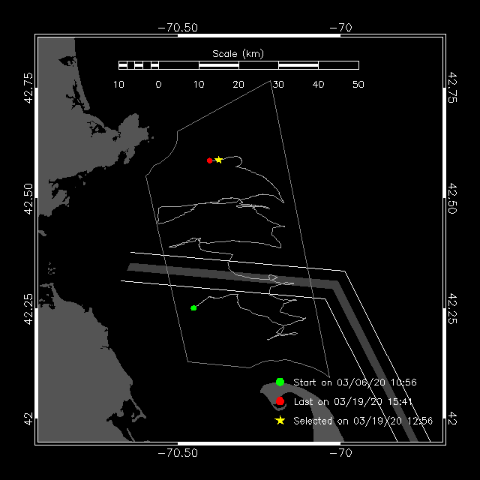
Task: Click the -70 longitude label at bottom
Action: tap(340, 453)
